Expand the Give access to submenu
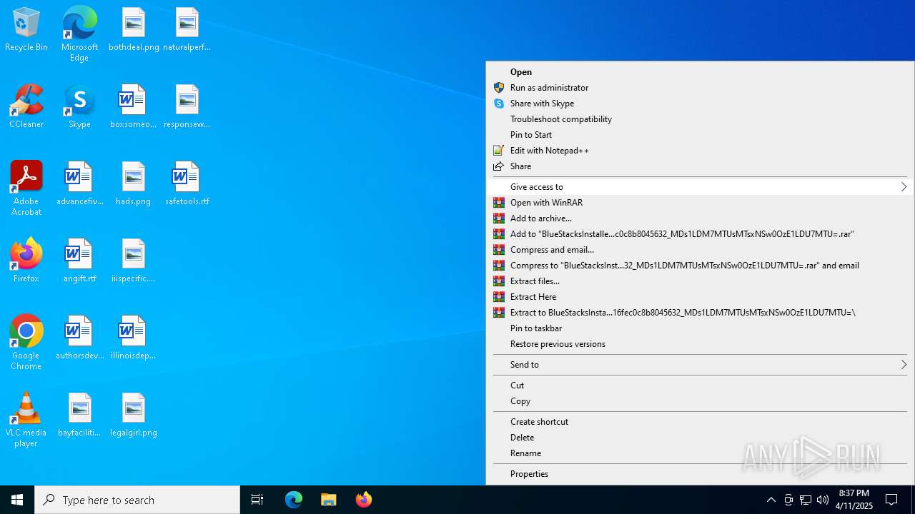Viewport: 915px width, 514px height. pyautogui.click(x=700, y=187)
